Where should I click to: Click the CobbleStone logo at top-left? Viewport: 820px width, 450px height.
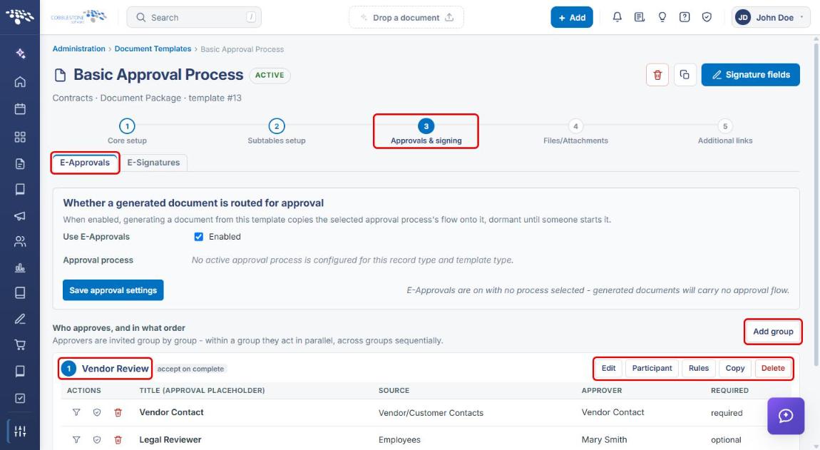click(x=20, y=16)
